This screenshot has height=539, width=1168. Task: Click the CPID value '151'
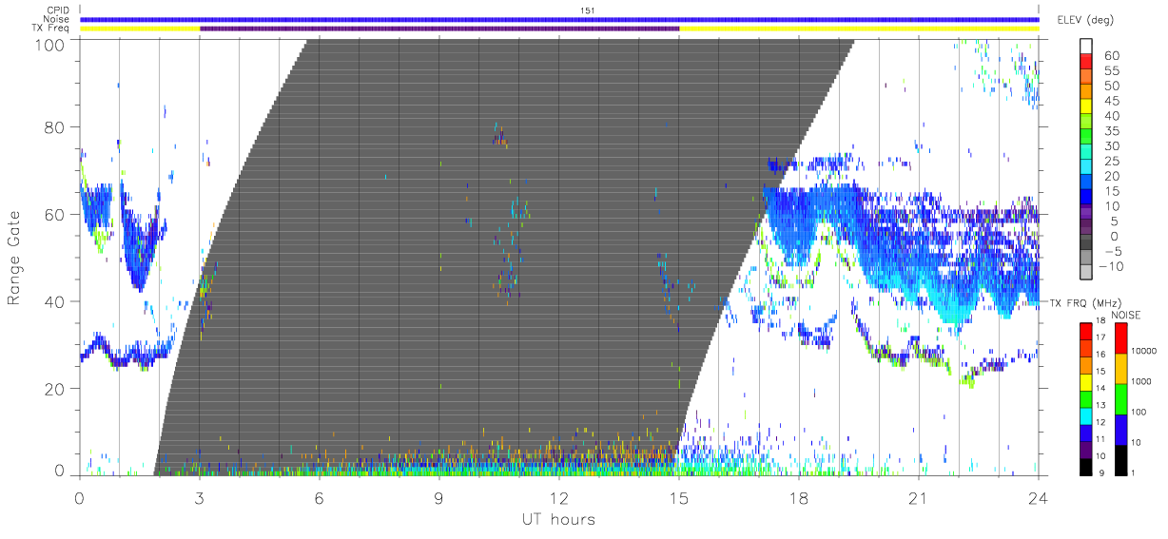coord(587,10)
